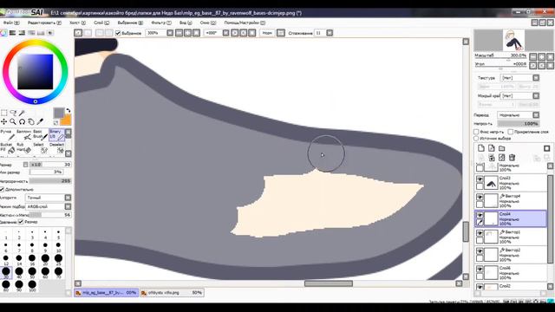Switch to the second 50% document tab
Screen dimensions: 555x312
[172, 293]
